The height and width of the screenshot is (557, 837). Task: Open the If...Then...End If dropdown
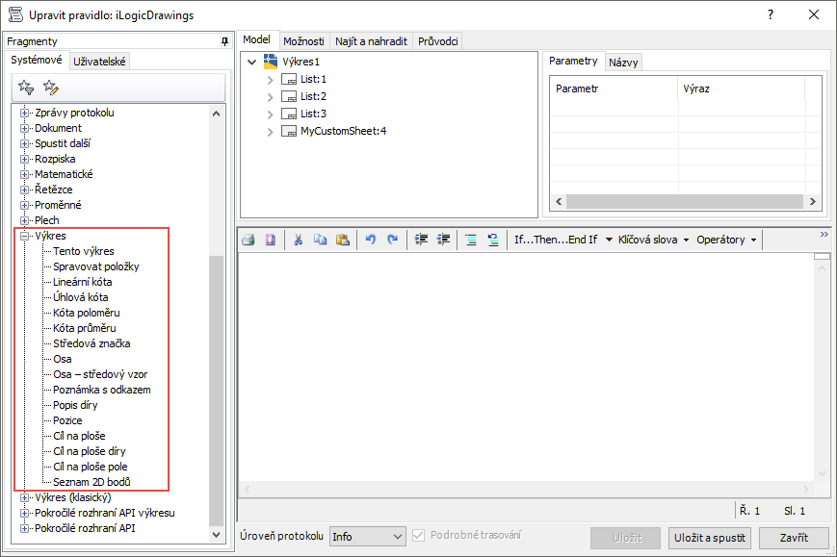coord(563,240)
